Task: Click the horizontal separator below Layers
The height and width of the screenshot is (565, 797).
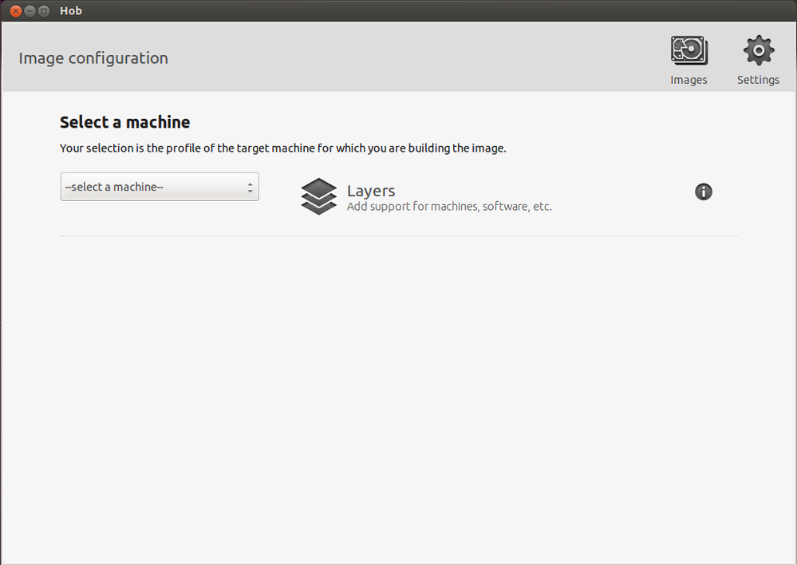Action: [399, 236]
